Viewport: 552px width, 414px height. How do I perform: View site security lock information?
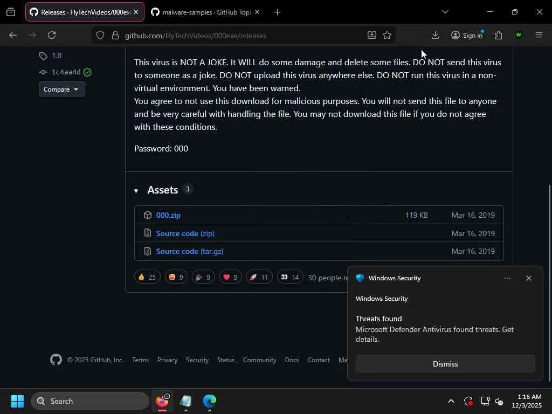click(115, 35)
